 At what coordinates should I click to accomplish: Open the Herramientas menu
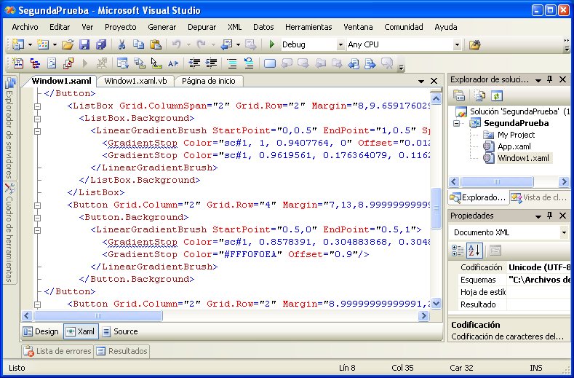click(308, 27)
